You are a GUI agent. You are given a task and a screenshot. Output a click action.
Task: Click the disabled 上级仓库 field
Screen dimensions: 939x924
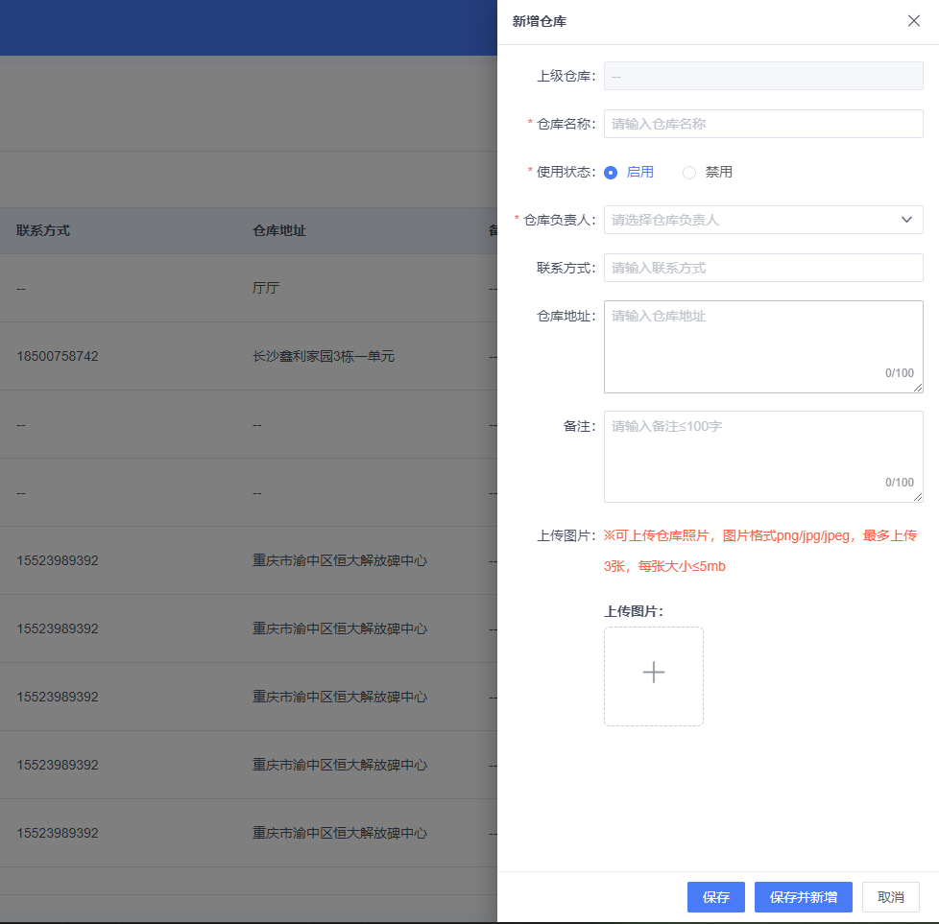pos(763,76)
